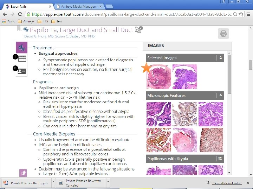Click the browser back arrow
Viewport: 253px width, 189px height.
(5, 14)
